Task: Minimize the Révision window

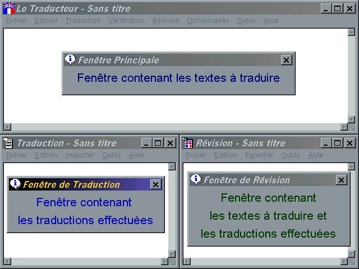Action: point(326,143)
